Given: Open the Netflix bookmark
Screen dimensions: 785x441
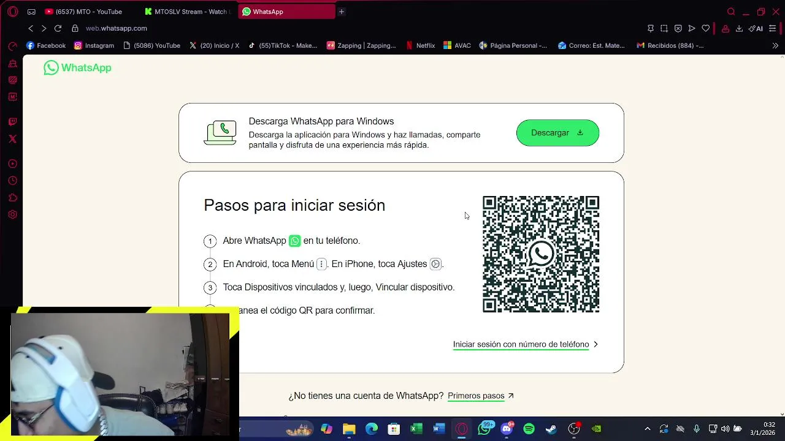Looking at the screenshot, I should coord(420,45).
